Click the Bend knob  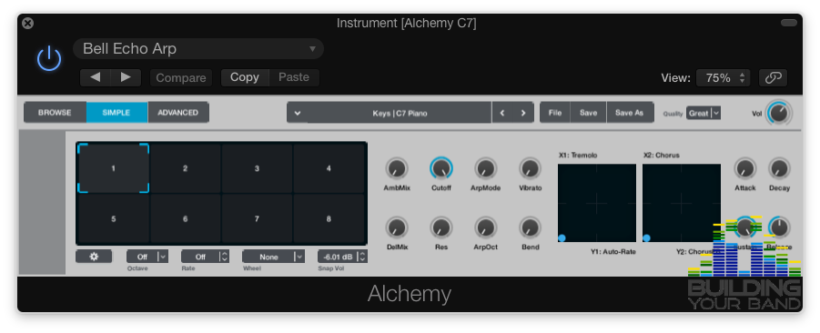[531, 228]
